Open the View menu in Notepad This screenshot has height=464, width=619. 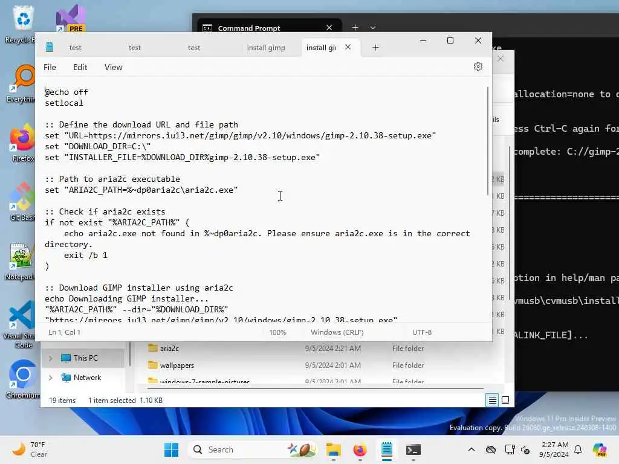113,67
